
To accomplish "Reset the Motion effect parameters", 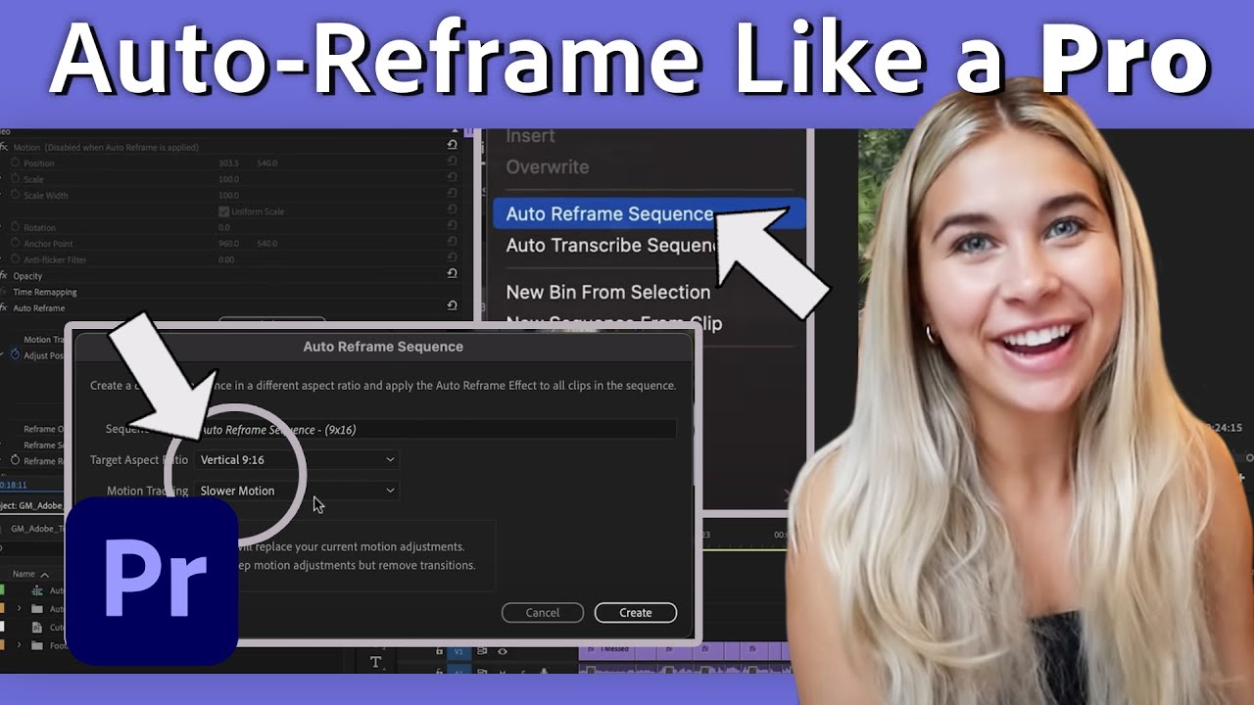I will [x=452, y=145].
